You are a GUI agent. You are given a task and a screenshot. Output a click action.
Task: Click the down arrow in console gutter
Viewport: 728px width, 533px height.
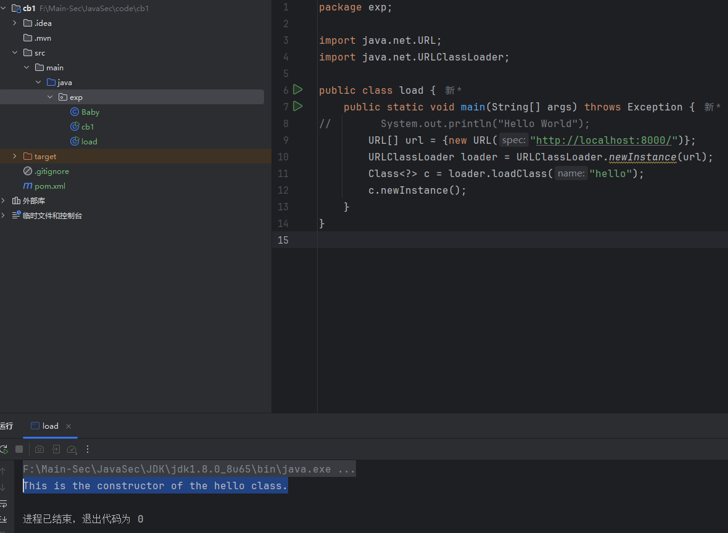[x=3, y=487]
